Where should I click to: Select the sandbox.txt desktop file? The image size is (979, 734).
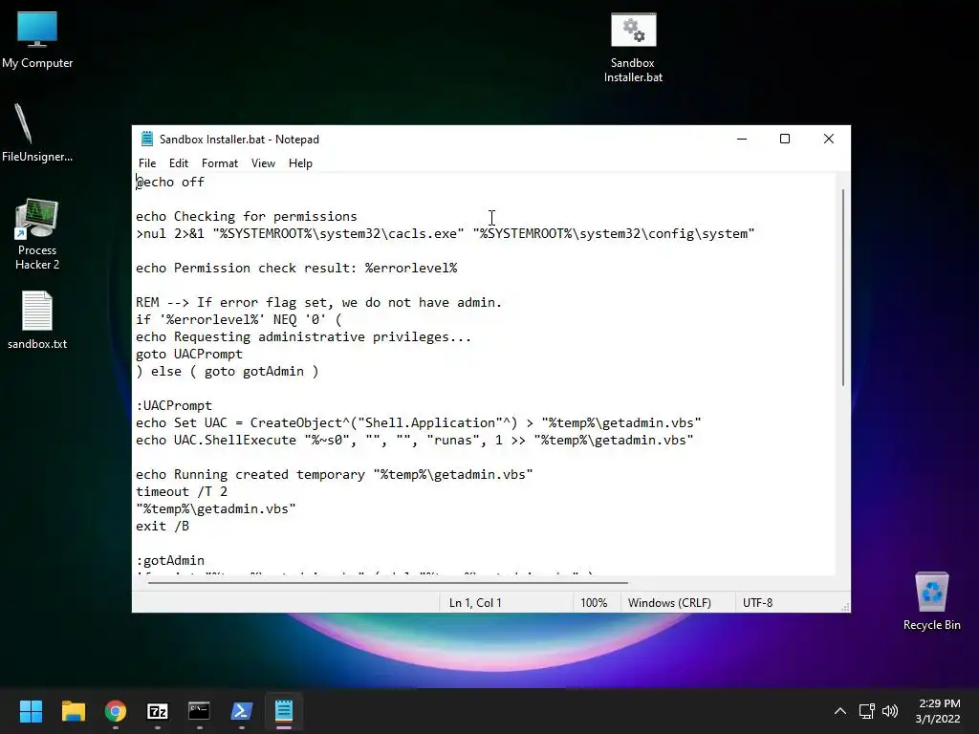(37, 319)
